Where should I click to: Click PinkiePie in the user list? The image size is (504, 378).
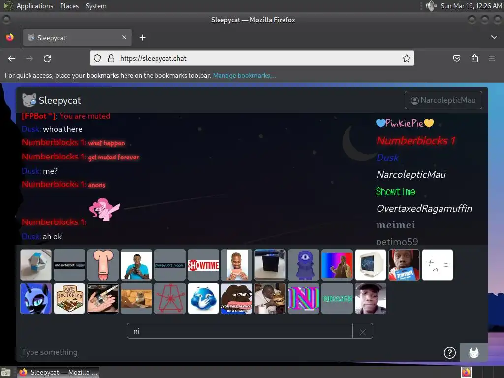tap(405, 123)
